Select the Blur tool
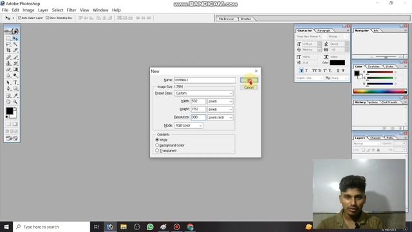The image size is (412, 232). pyautogui.click(x=8, y=75)
